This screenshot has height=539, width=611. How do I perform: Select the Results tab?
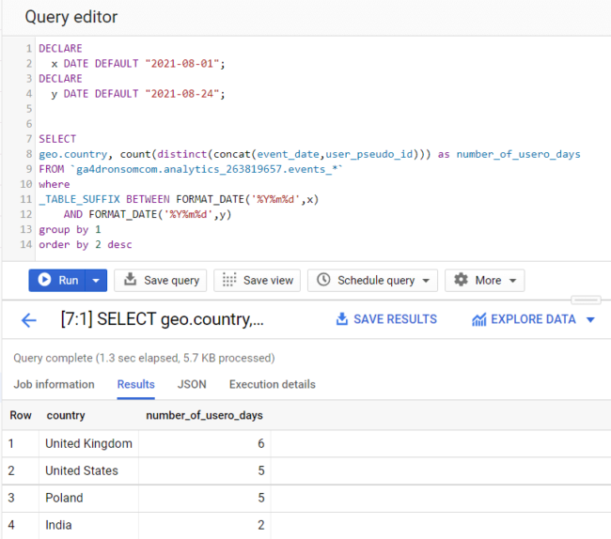(136, 384)
